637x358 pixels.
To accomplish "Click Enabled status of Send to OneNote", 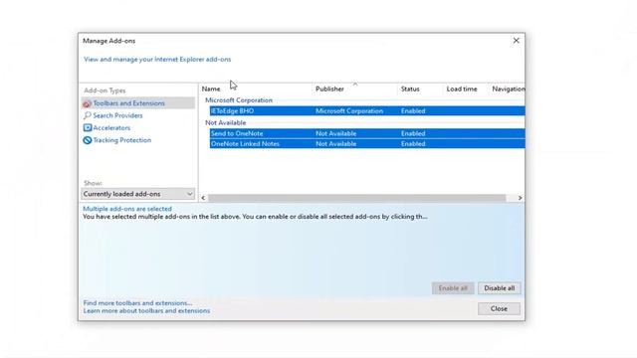I will [x=413, y=133].
